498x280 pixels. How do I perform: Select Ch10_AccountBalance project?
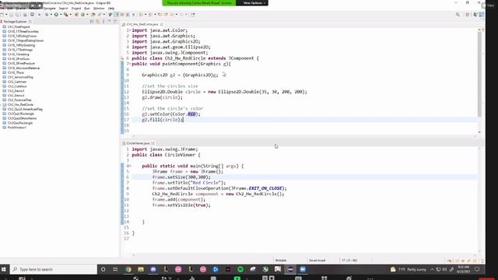point(23,68)
